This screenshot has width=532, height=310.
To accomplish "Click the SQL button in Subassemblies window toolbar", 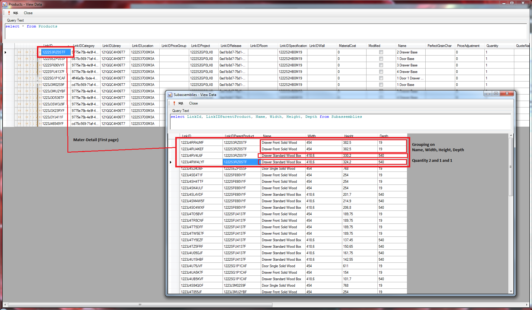I will pyautogui.click(x=181, y=103).
